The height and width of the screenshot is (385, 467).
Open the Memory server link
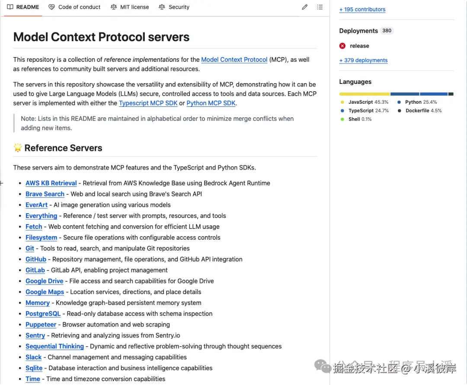click(x=38, y=303)
